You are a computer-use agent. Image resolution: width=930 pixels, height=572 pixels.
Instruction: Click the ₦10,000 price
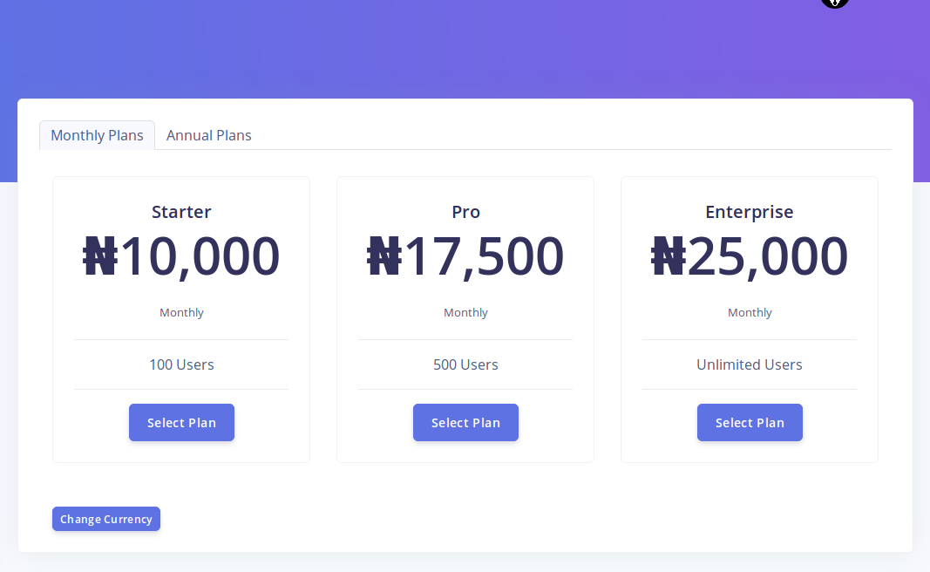click(181, 256)
